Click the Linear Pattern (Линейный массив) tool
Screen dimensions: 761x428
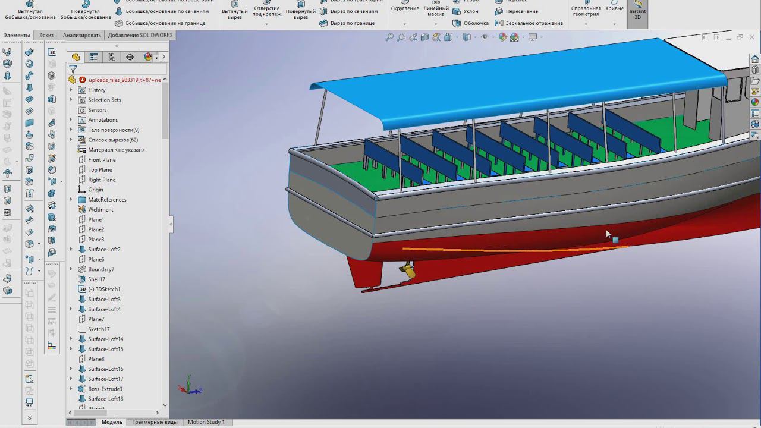[436, 8]
